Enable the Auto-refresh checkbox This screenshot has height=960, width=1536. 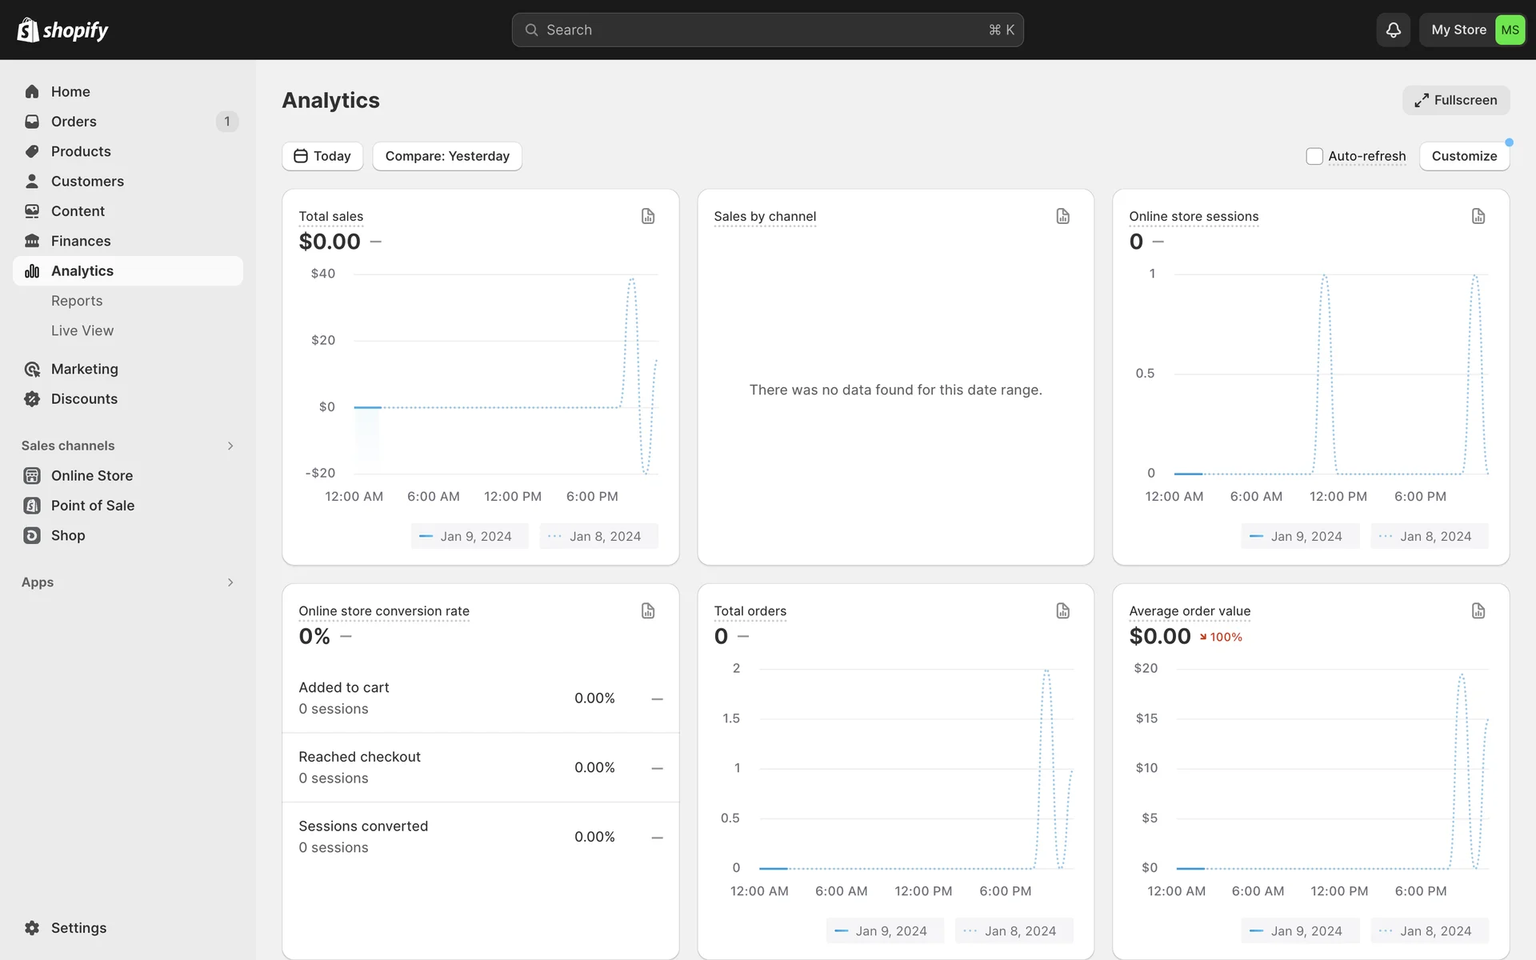[1314, 156]
